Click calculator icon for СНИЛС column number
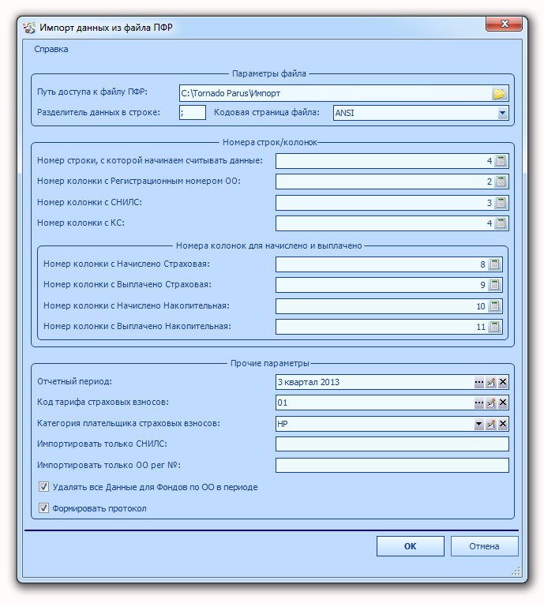544x603 pixels. [501, 203]
